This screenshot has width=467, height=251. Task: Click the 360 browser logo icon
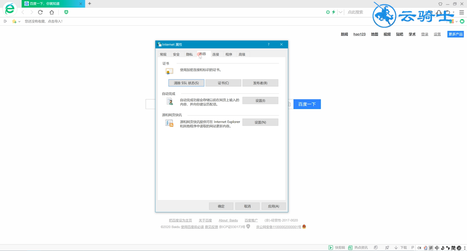(x=10, y=9)
